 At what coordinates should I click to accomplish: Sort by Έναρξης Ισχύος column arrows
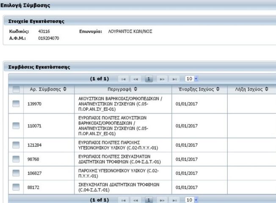click(x=218, y=89)
